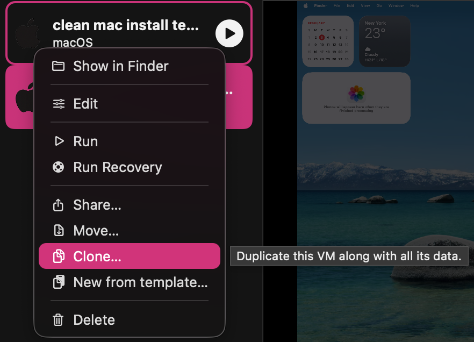Open the New York weather widget
The image size is (474, 342).
tap(385, 41)
